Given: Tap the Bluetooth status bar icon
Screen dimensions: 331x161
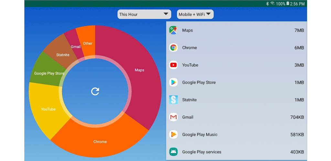Looking at the screenshot, I should 267,4.
